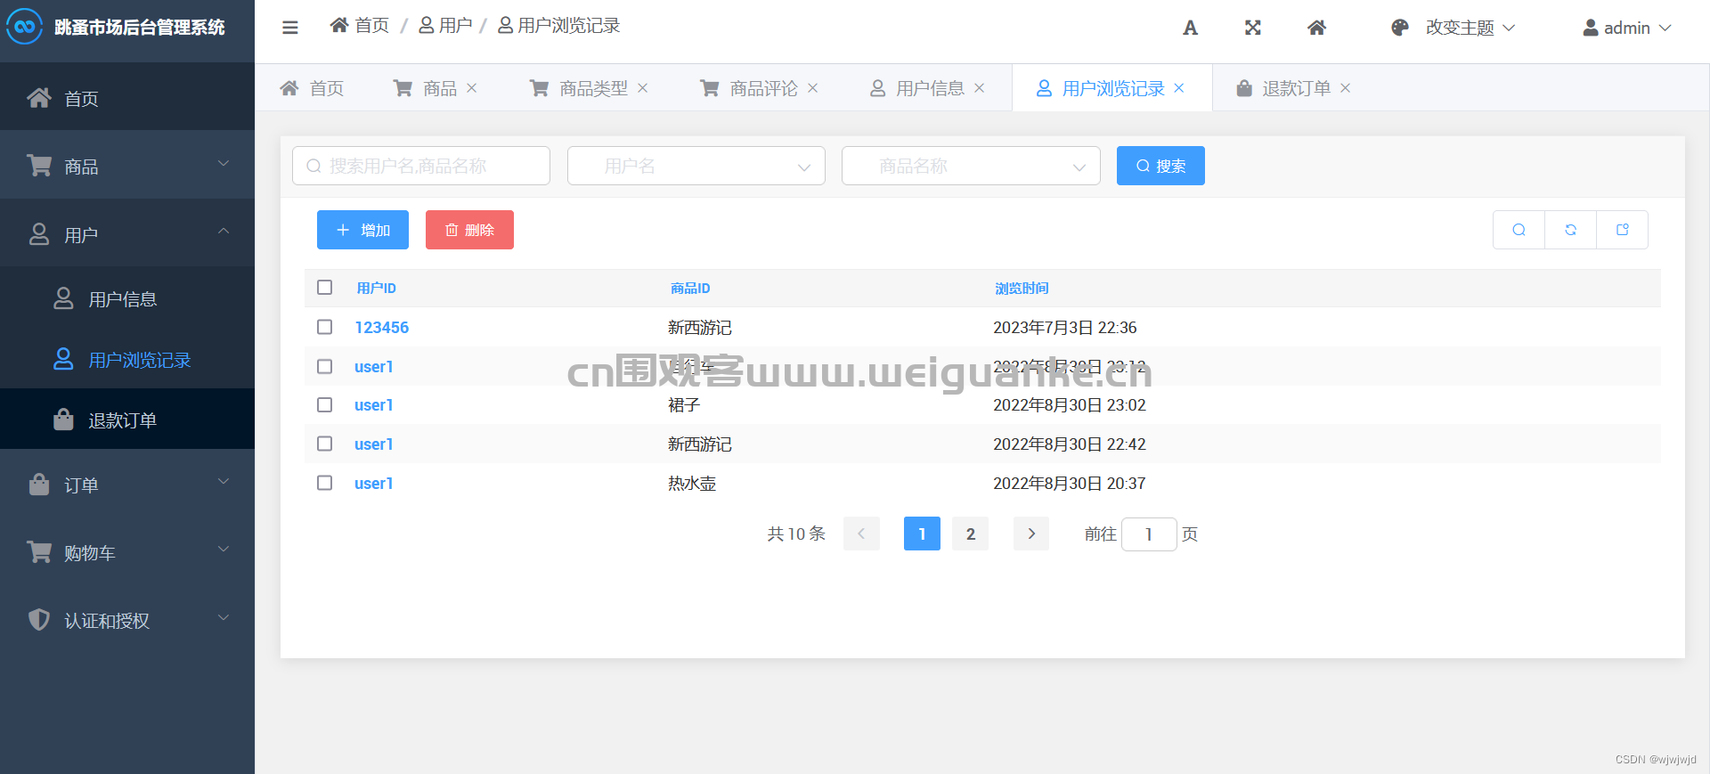This screenshot has height=774, width=1710.
Task: Click the theme palette icon
Action: [1400, 28]
